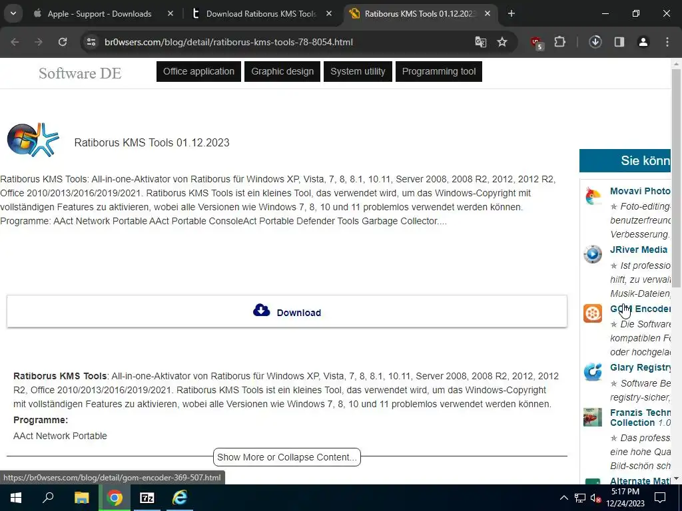The image size is (682, 511).
Task: Open the Franzis Techn Collection link
Action: 640,418
